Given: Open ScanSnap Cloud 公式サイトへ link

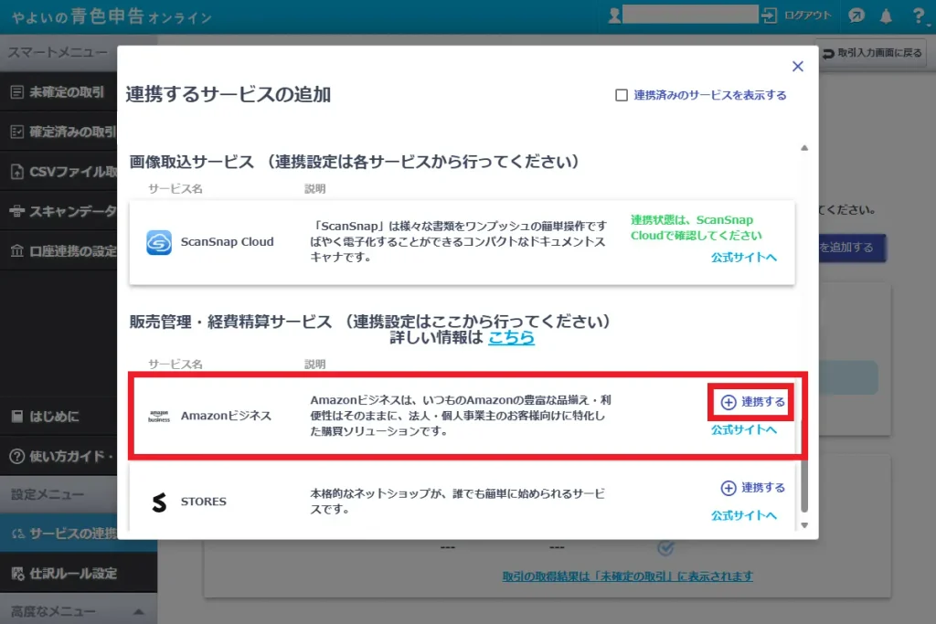Looking at the screenshot, I should coord(744,257).
